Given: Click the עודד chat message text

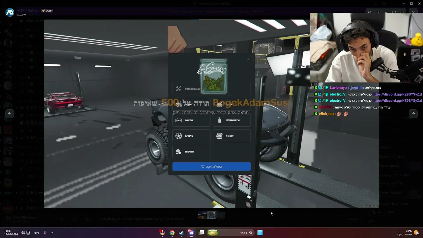Looking at the screenshot, I should 363,107.
